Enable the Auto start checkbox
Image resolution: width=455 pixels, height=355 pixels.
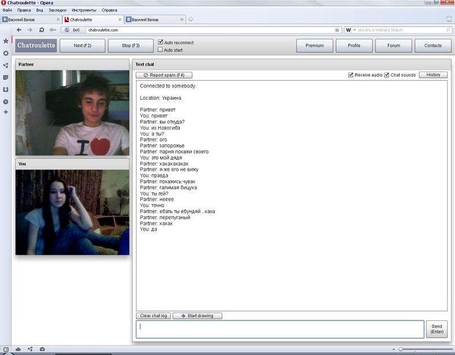[160, 50]
